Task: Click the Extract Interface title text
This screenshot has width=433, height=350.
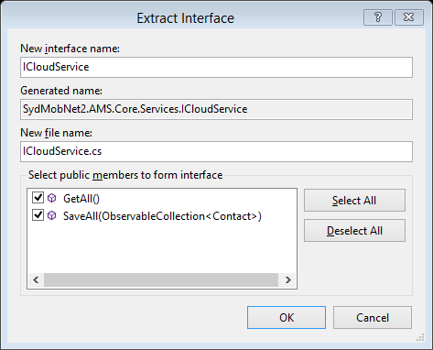Action: (x=185, y=18)
